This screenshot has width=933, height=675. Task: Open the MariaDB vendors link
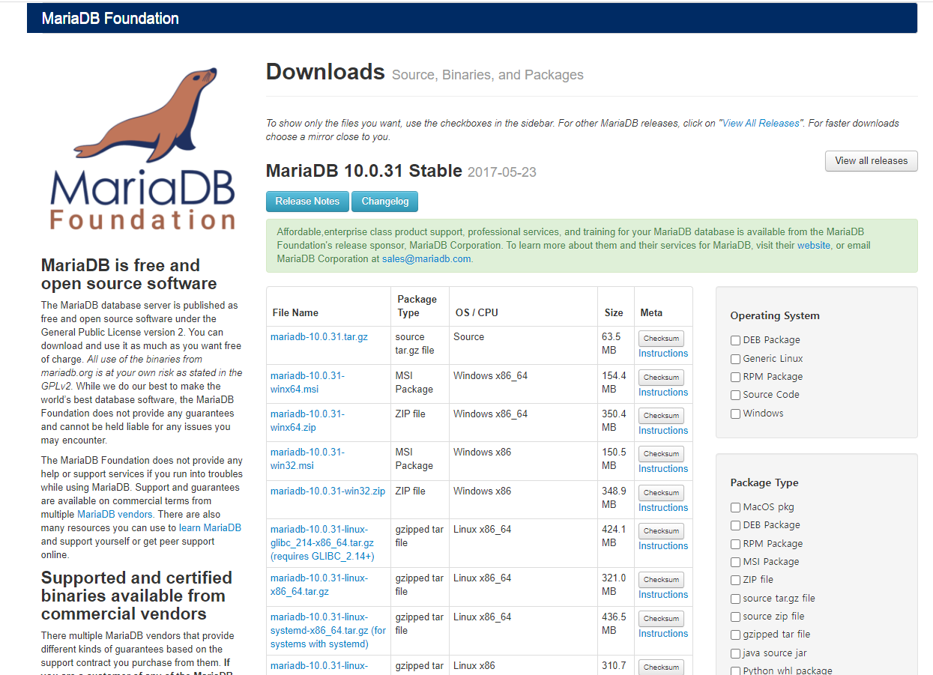tap(115, 515)
